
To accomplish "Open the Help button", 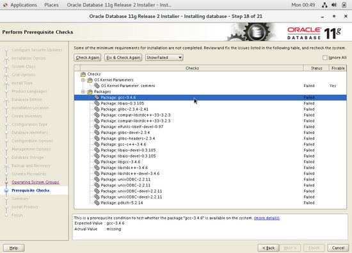I will 13,248.
